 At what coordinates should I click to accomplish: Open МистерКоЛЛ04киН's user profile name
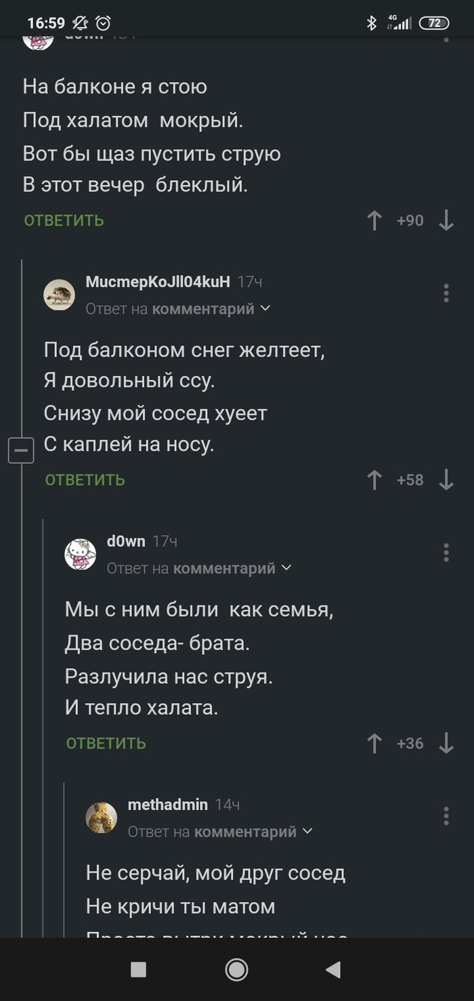coord(158,282)
